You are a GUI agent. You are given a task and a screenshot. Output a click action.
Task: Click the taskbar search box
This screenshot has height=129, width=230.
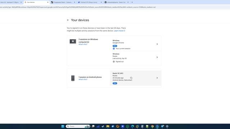click(78, 126)
